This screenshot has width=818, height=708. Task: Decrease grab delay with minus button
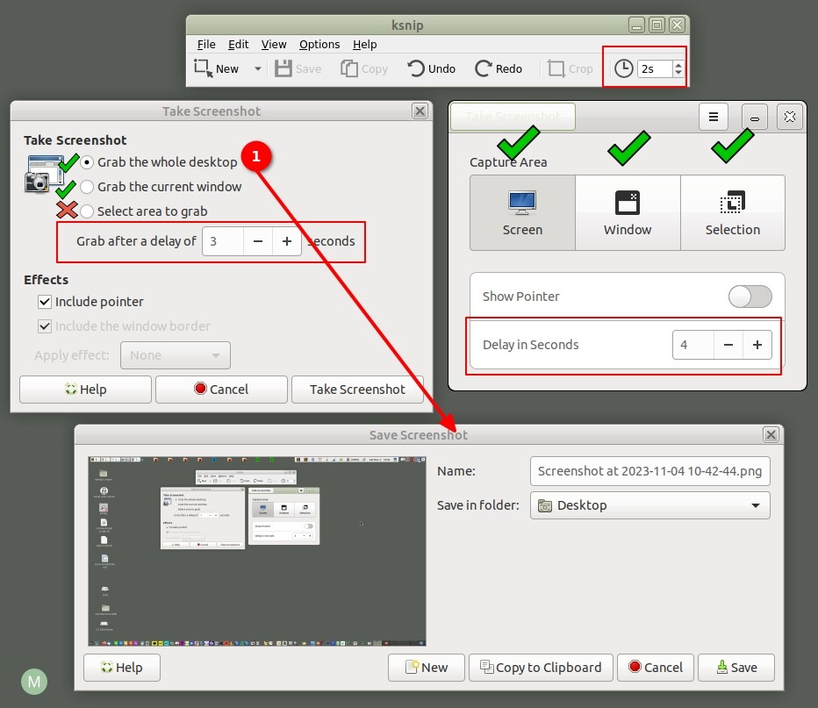point(258,241)
